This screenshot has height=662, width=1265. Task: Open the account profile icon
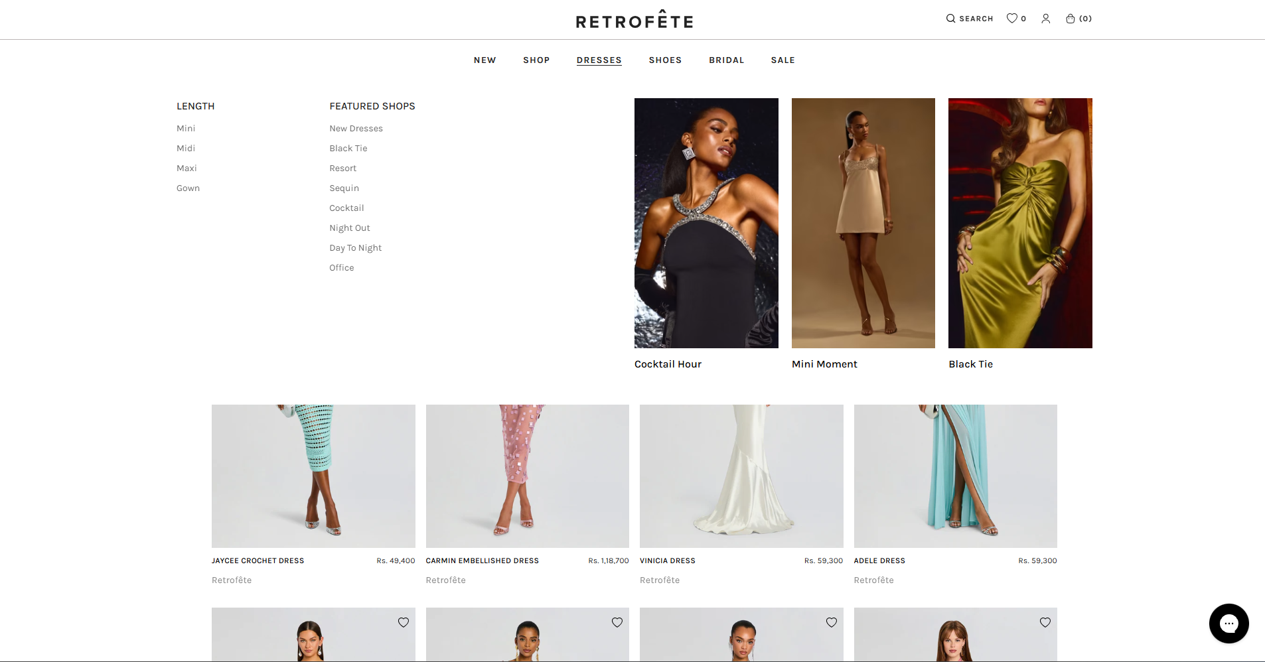tap(1046, 19)
